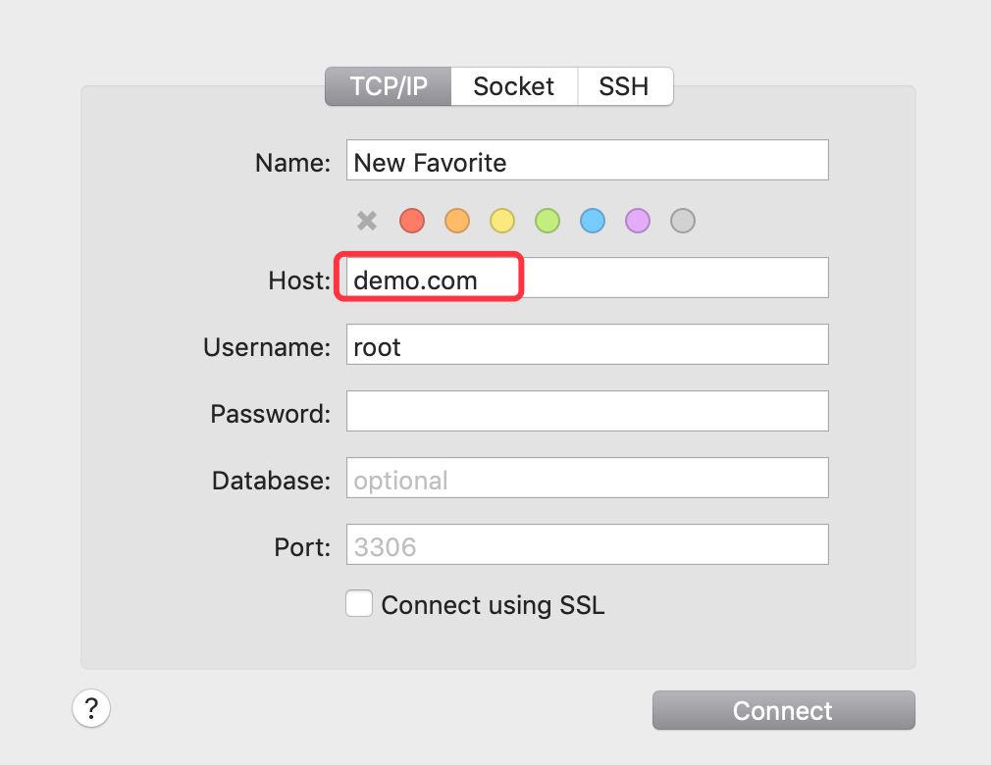The width and height of the screenshot is (991, 765).
Task: Select the green color label
Action: tap(548, 221)
